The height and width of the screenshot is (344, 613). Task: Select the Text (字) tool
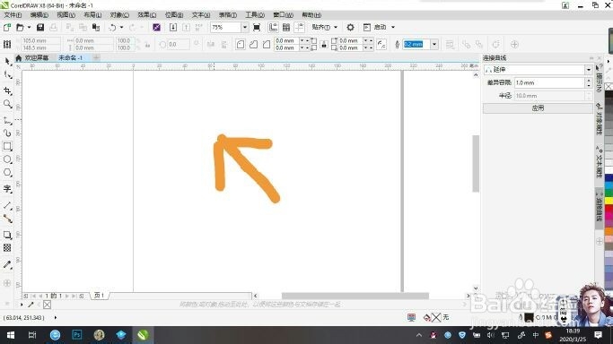point(7,189)
